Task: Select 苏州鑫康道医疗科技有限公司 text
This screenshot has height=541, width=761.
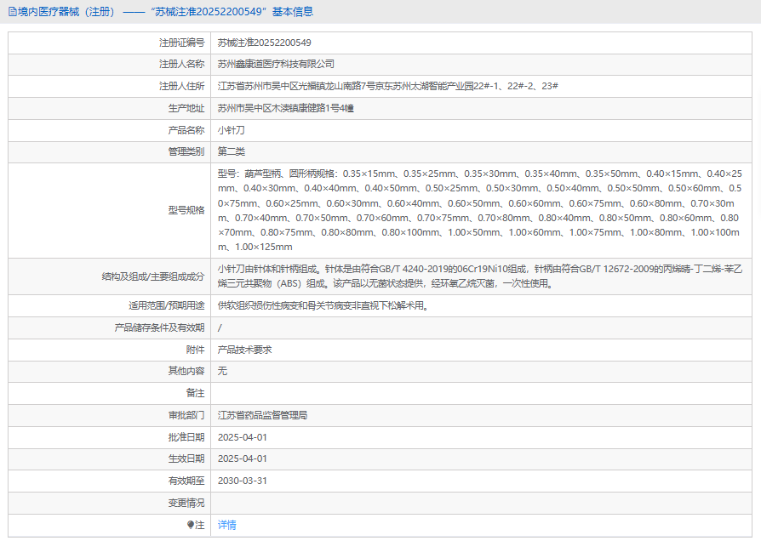Action: pos(276,64)
